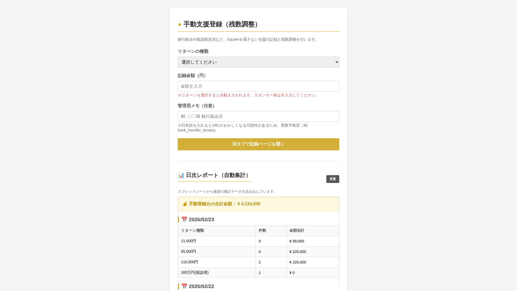
Task: Click ¥ 220,000 in the 55,000円 row
Action: pyautogui.click(x=313, y=252)
